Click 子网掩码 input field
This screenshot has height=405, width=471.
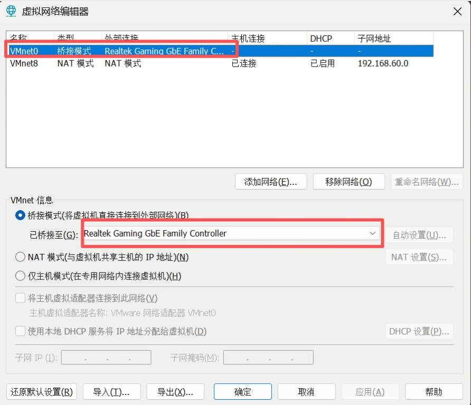[268, 357]
